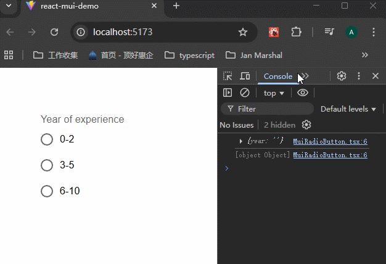
Task: Select the 0-2 years radio button
Action: pos(47,139)
